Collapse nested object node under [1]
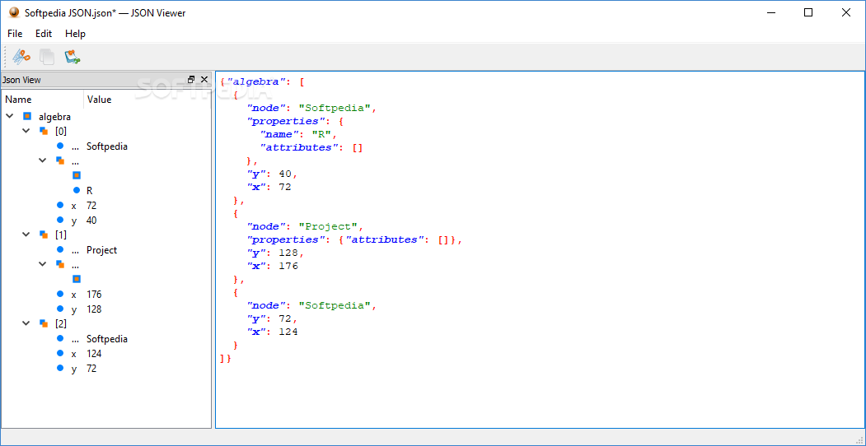Viewport: 866px width, 446px height. (43, 264)
